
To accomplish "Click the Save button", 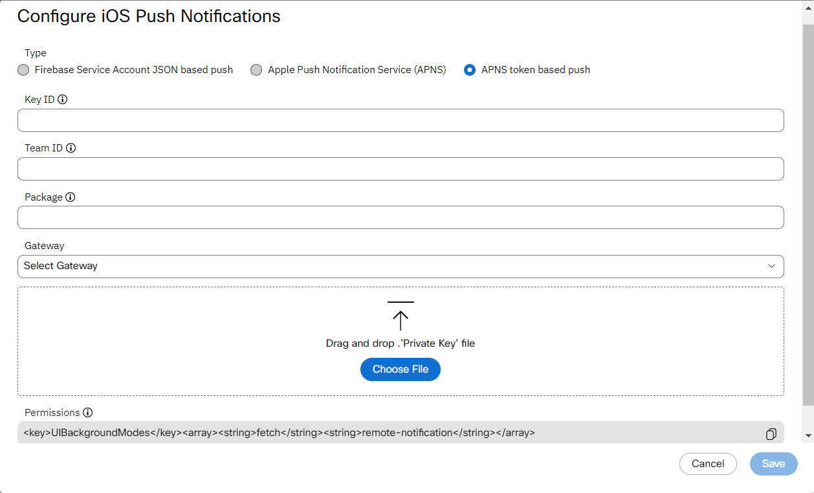I will (x=773, y=464).
